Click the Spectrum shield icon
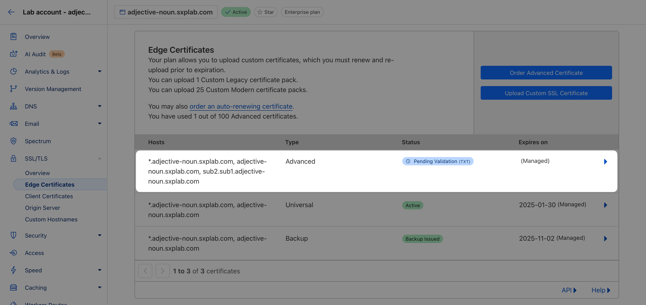Image resolution: width=646 pixels, height=305 pixels. 13,141
